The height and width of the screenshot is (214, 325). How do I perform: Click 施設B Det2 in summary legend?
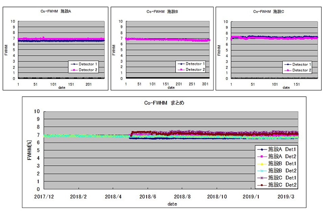[280, 171]
